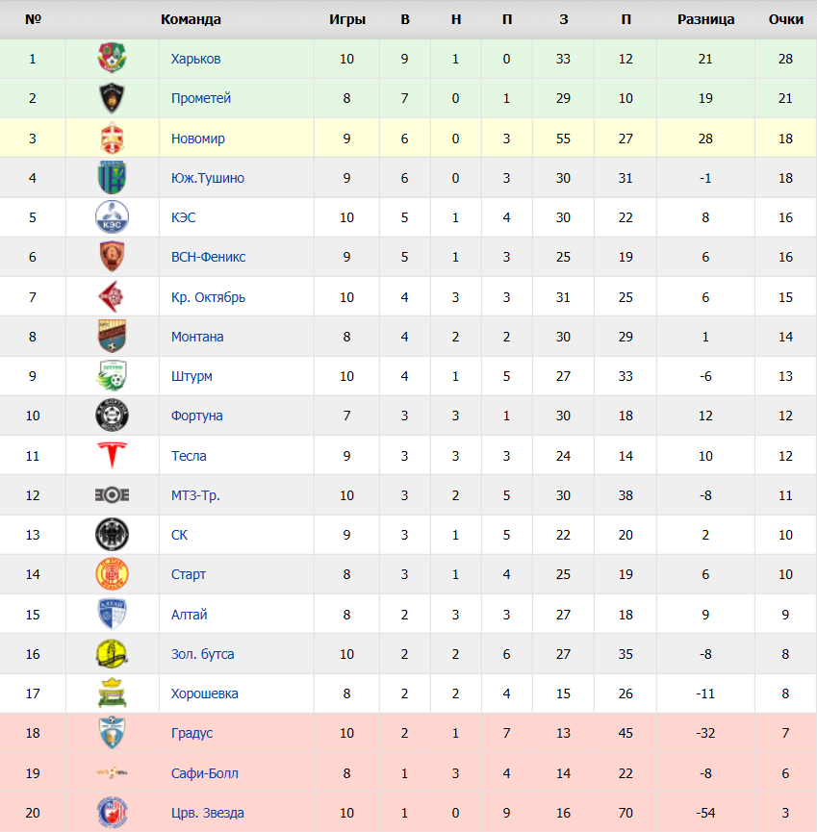The image size is (817, 832).
Task: Select the Монтана team name
Action: tap(197, 337)
